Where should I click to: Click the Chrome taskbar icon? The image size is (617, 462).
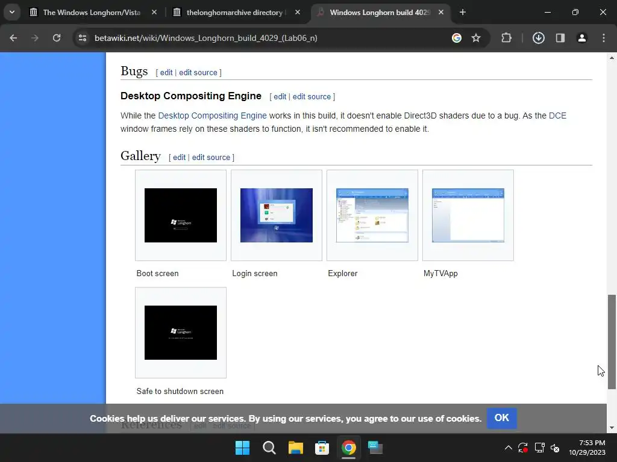(x=349, y=448)
